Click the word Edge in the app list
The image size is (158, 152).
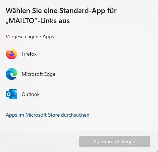pos(50,74)
